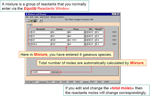This screenshot has width=150, height=96.
Task: Click the species field N2
Action: 59,32
